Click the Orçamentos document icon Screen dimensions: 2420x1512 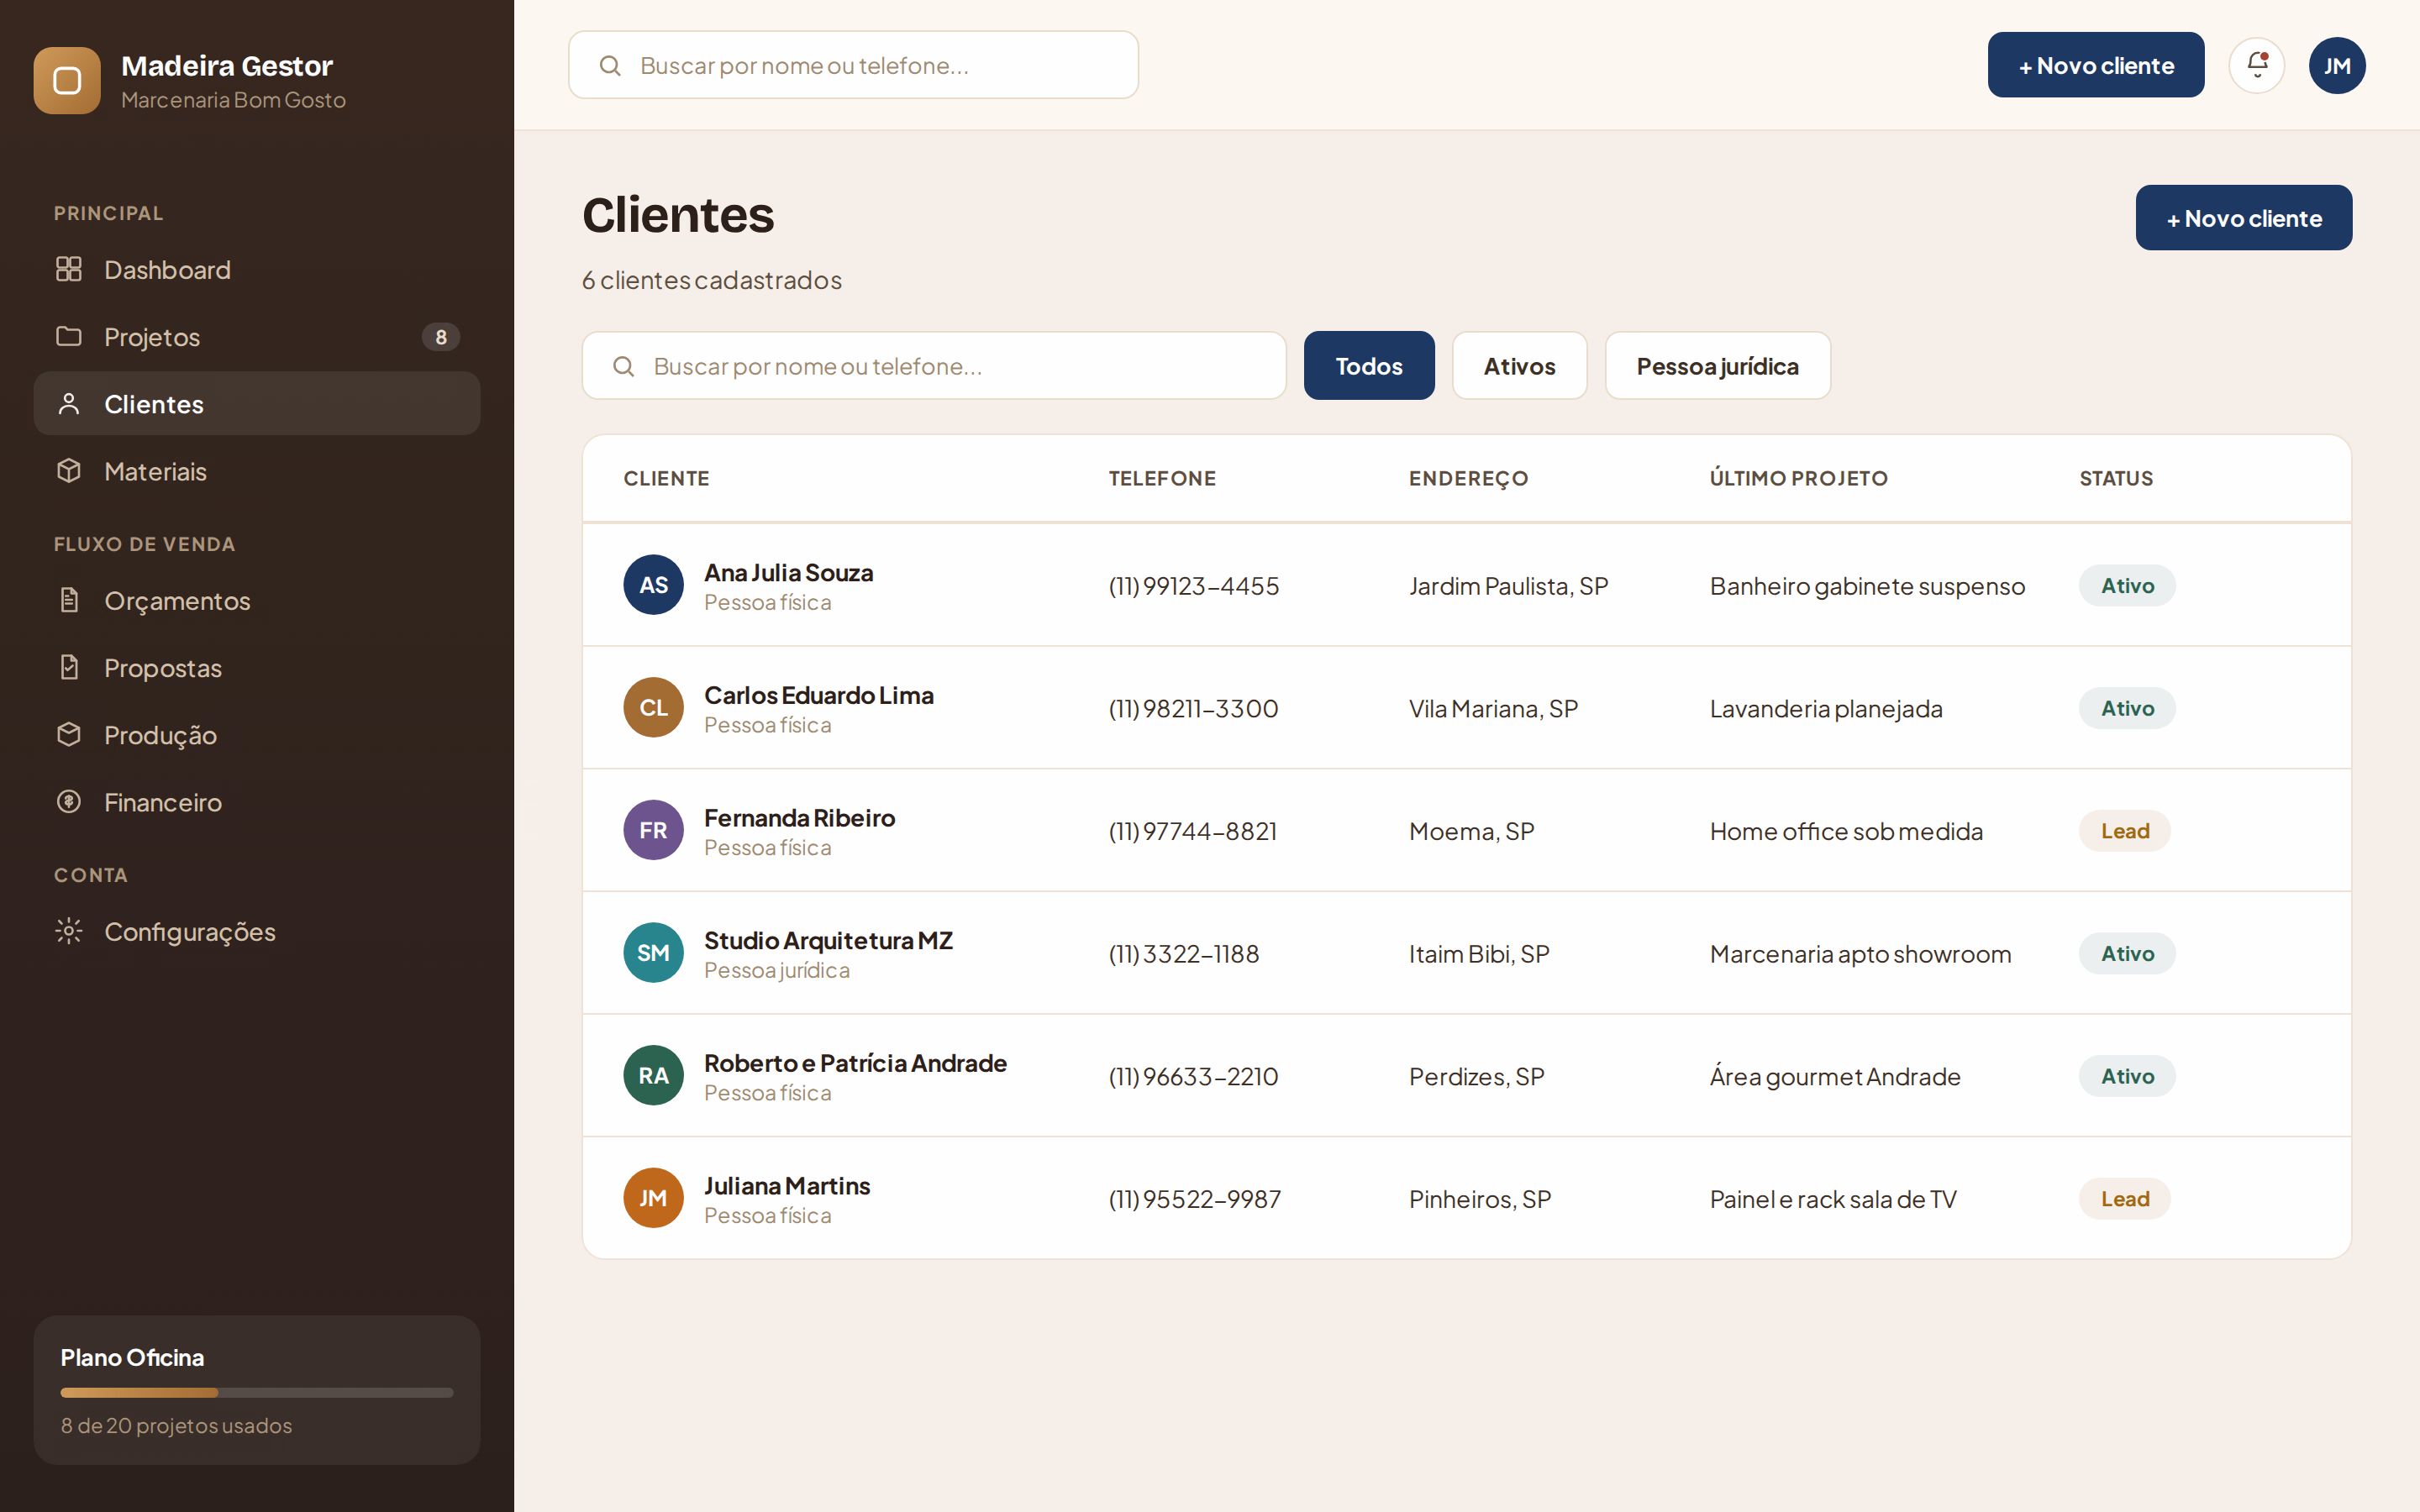(x=69, y=600)
